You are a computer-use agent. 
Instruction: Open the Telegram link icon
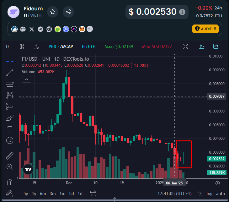point(40,29)
